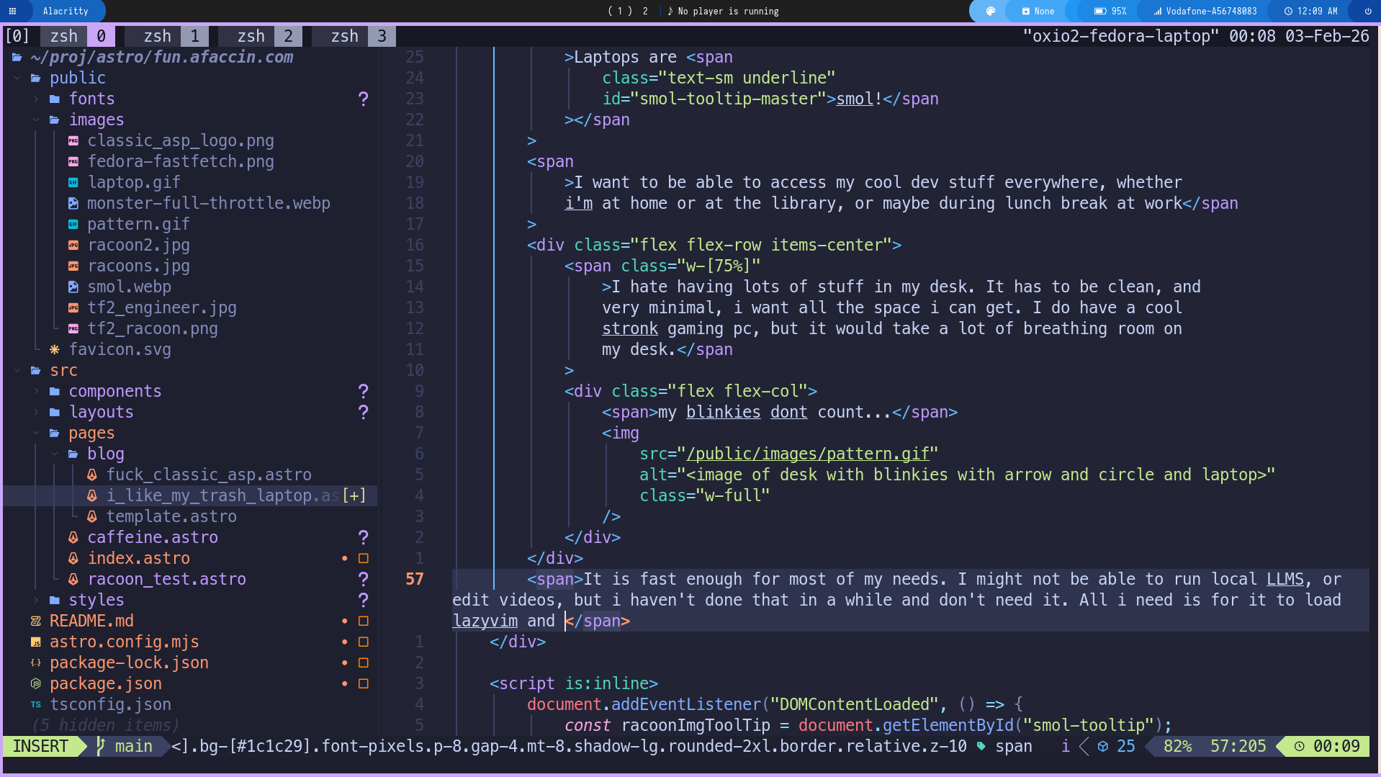Open the Vodafone-A56748083 network indicator
The width and height of the screenshot is (1381, 777).
1205,11
